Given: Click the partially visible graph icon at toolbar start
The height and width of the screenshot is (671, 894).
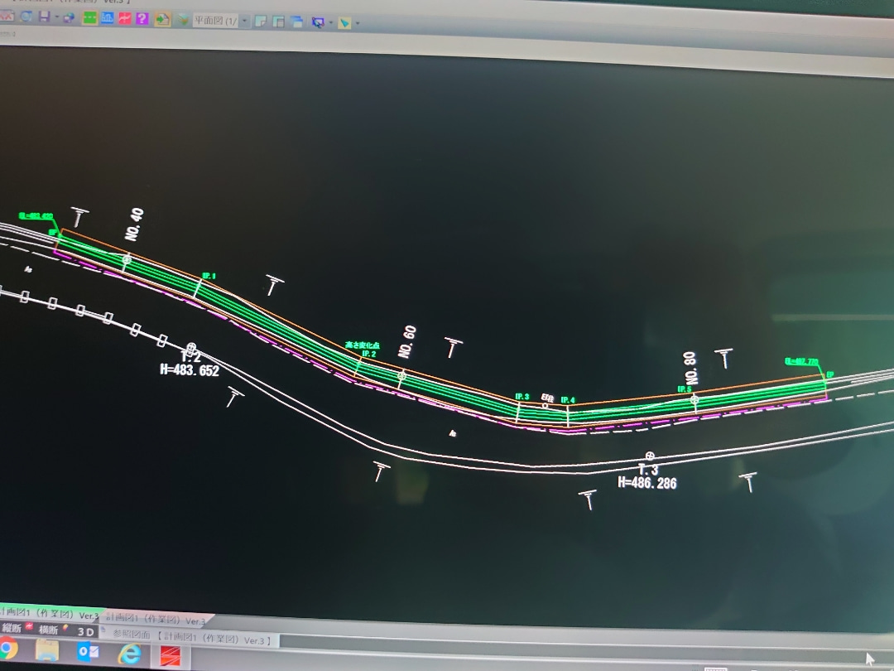Looking at the screenshot, I should tap(7, 16).
